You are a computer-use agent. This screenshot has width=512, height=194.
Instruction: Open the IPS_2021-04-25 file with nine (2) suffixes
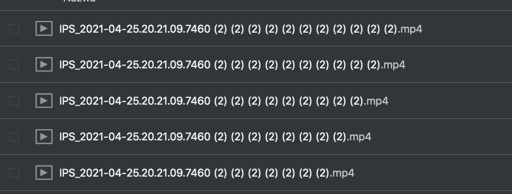224,101
